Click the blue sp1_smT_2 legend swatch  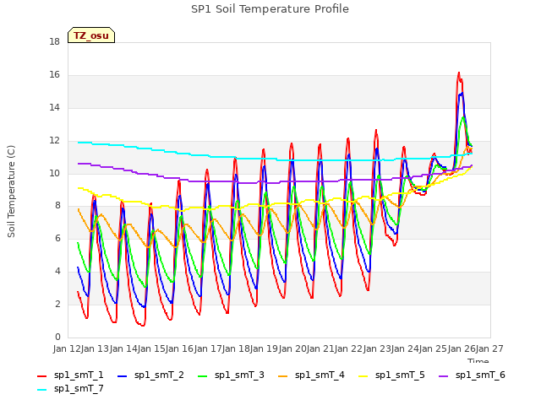click(122, 376)
